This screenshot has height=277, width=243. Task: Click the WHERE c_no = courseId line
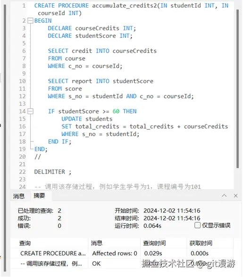[x=85, y=66]
